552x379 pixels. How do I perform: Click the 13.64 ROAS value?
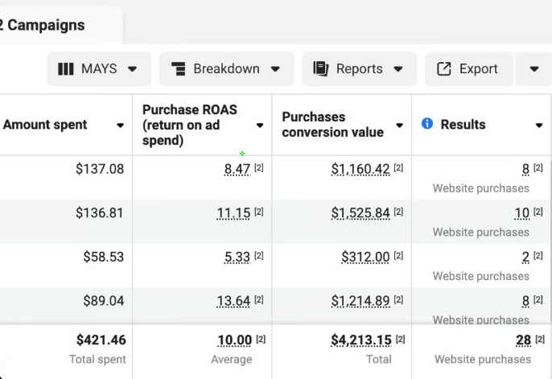[x=234, y=300]
